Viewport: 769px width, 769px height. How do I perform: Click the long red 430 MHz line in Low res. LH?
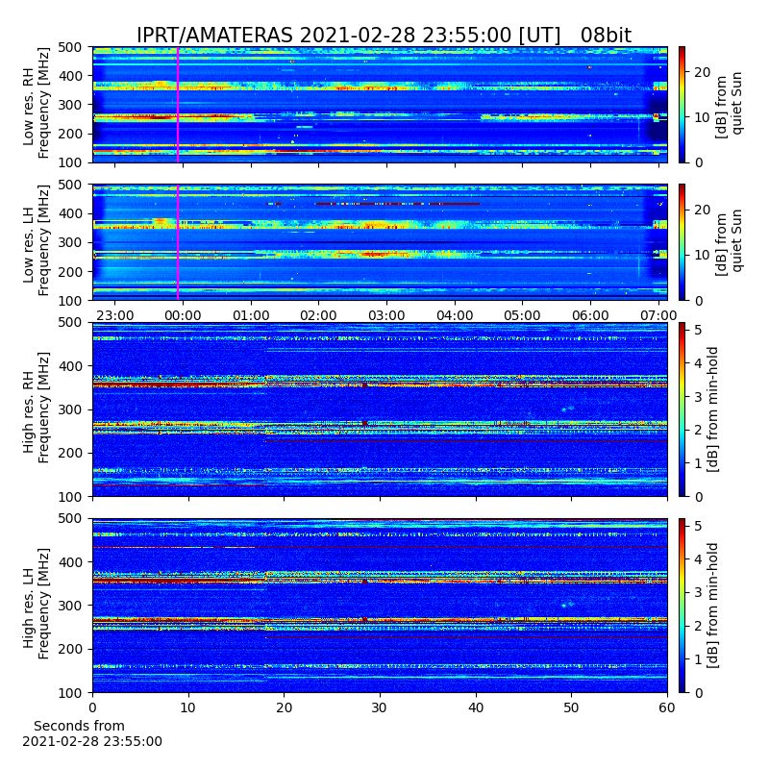pyautogui.click(x=397, y=204)
